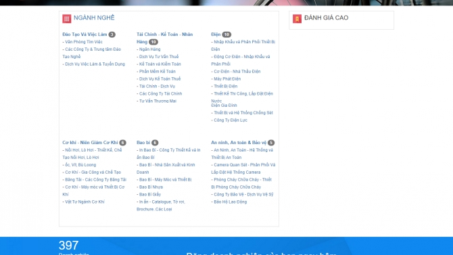Open the Bao bì category heading
The height and width of the screenshot is (255, 453).
(143, 143)
